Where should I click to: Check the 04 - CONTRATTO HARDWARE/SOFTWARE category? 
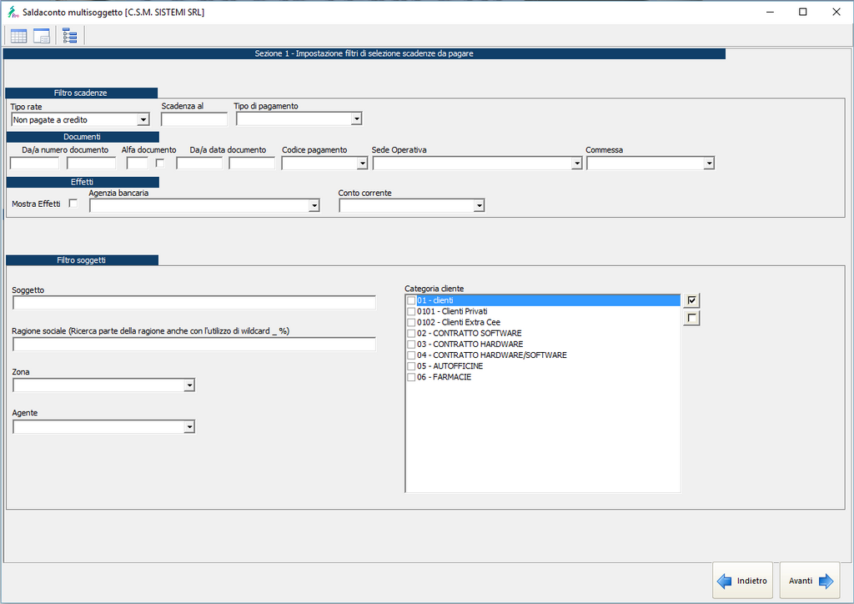[411, 355]
